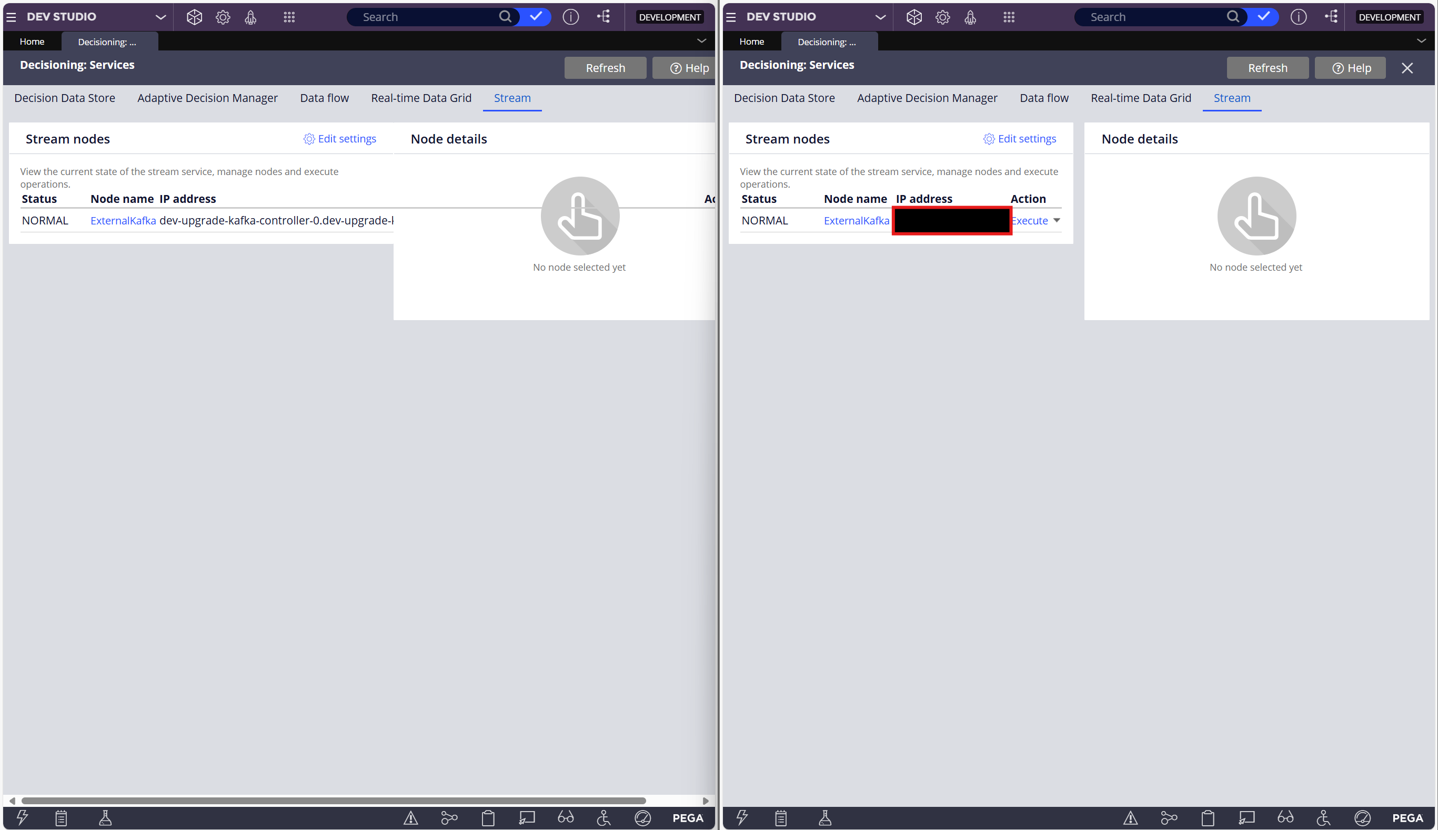Open the nine-dot apps grid in right window

point(1008,17)
